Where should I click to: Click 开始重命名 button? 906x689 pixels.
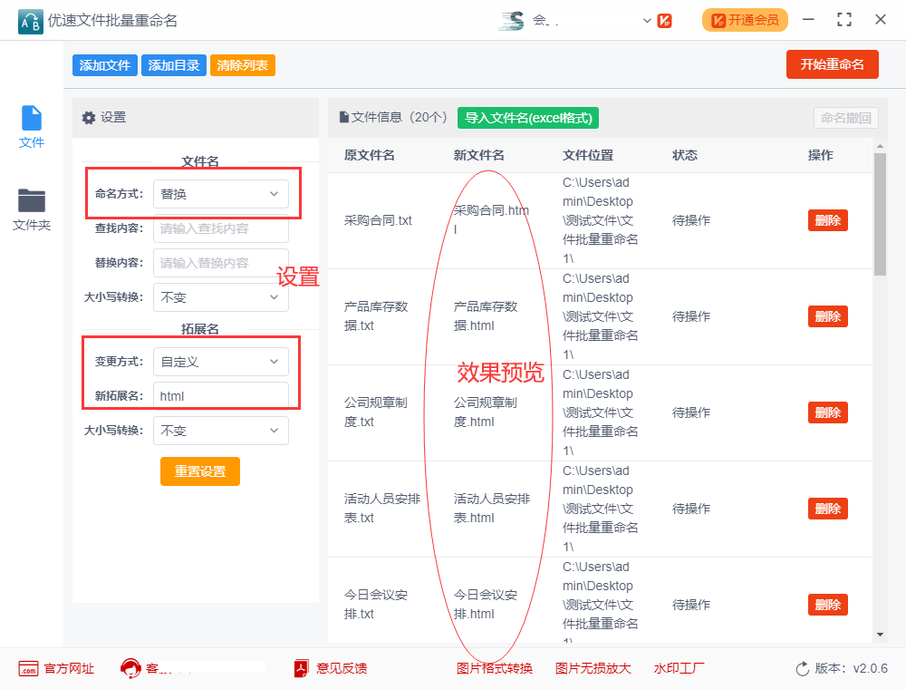click(x=832, y=64)
